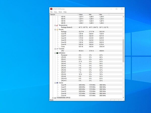Select the VID #5 row
Viewport: 151px width, 113px height.
[86, 23]
